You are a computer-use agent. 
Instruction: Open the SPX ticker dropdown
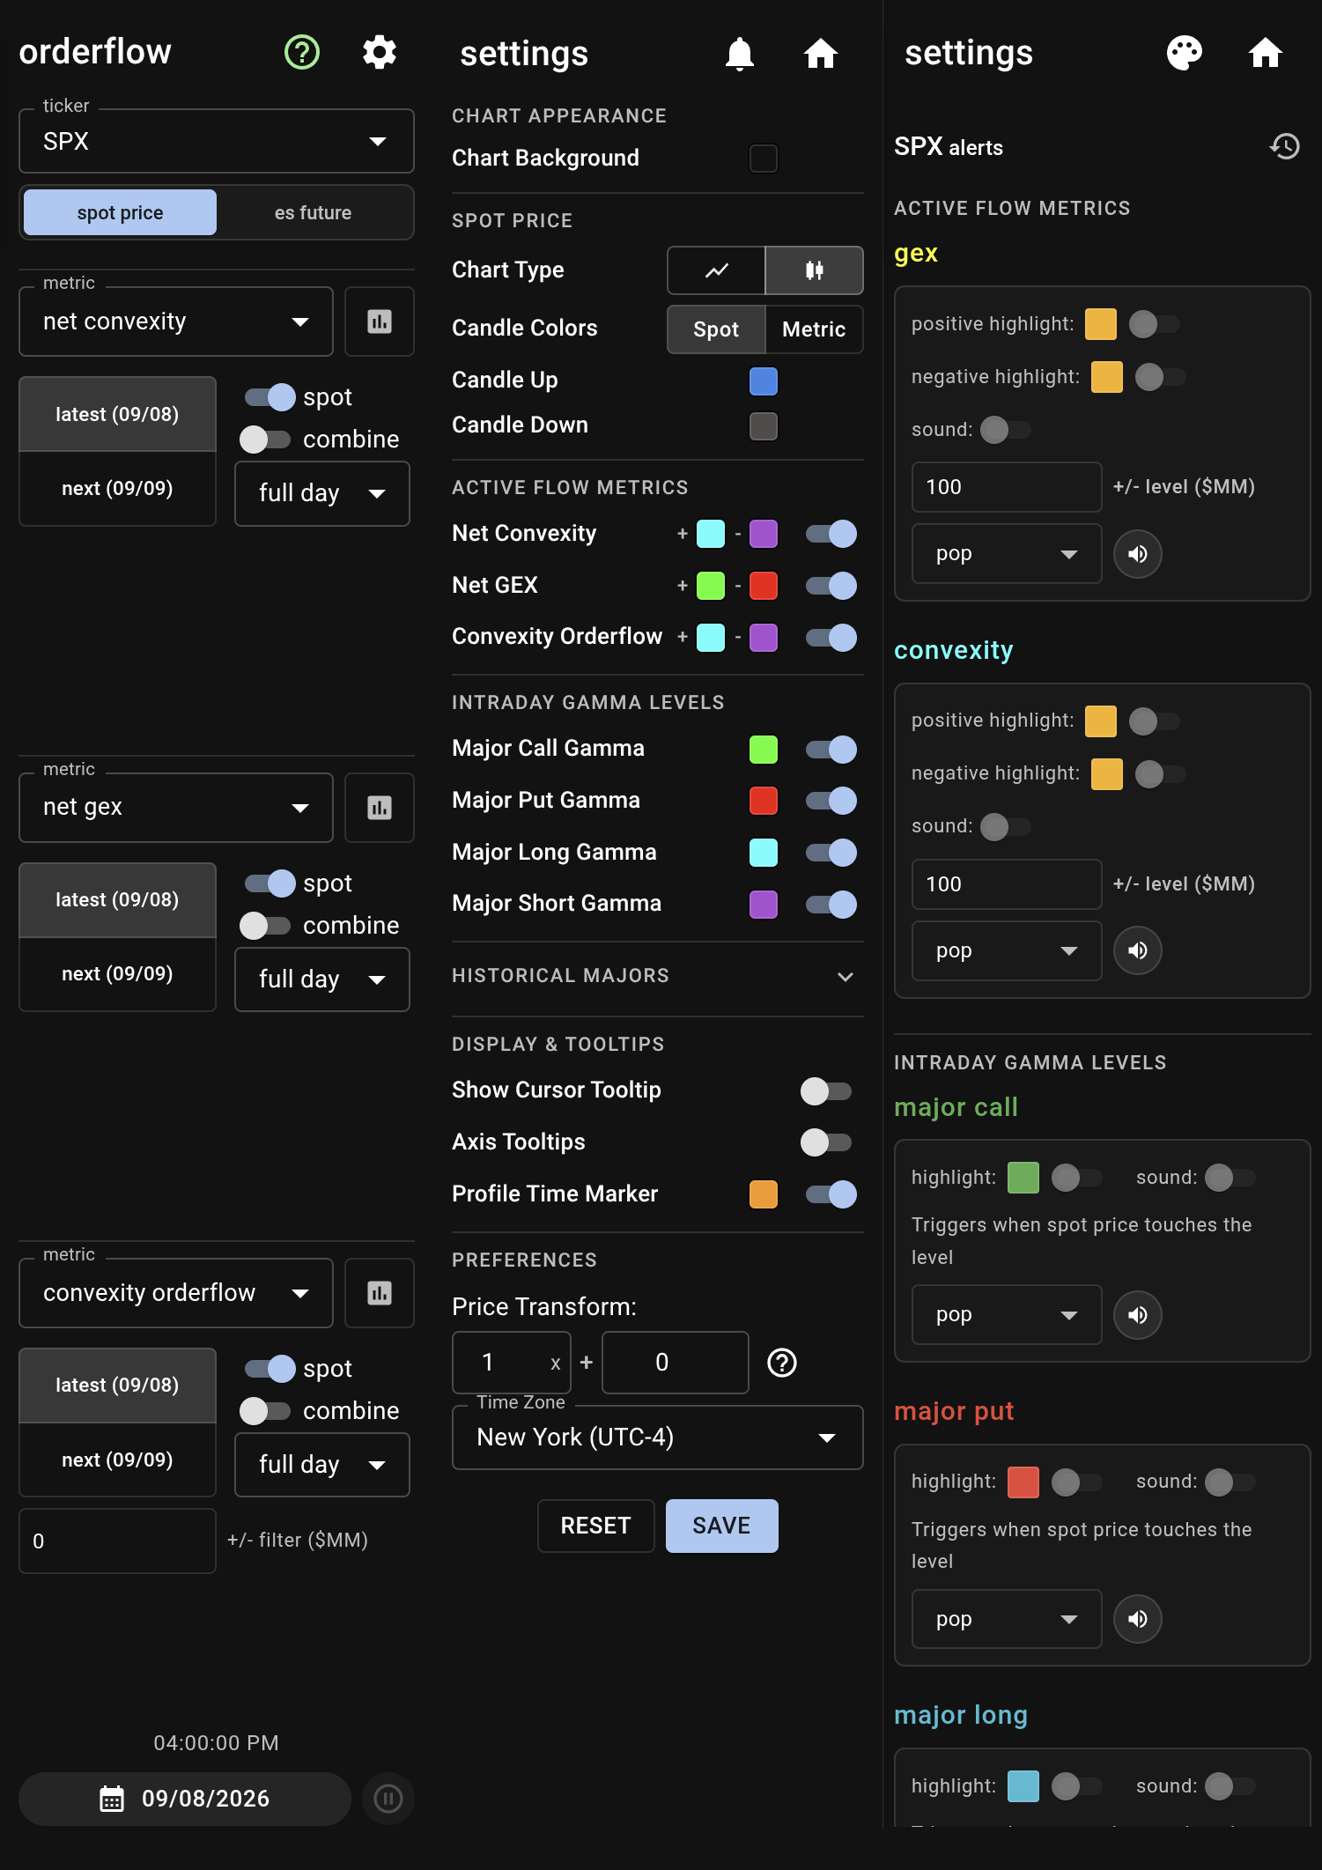[217, 141]
